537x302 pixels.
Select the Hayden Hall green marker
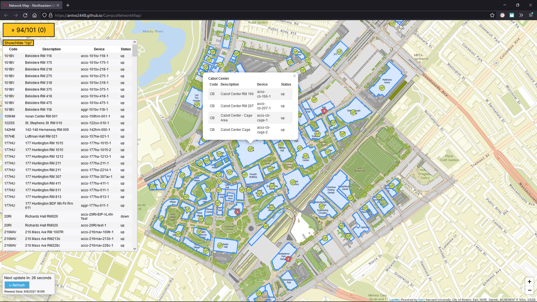[281, 144]
